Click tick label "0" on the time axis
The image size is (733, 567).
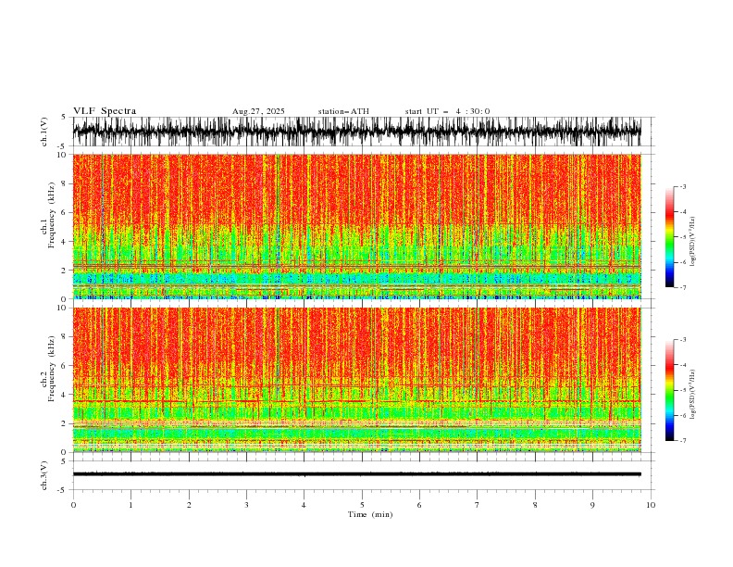click(73, 505)
